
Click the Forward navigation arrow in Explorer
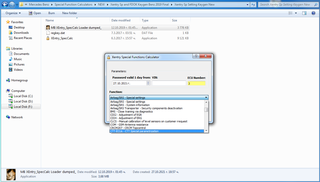pyautogui.click(x=12, y=5)
